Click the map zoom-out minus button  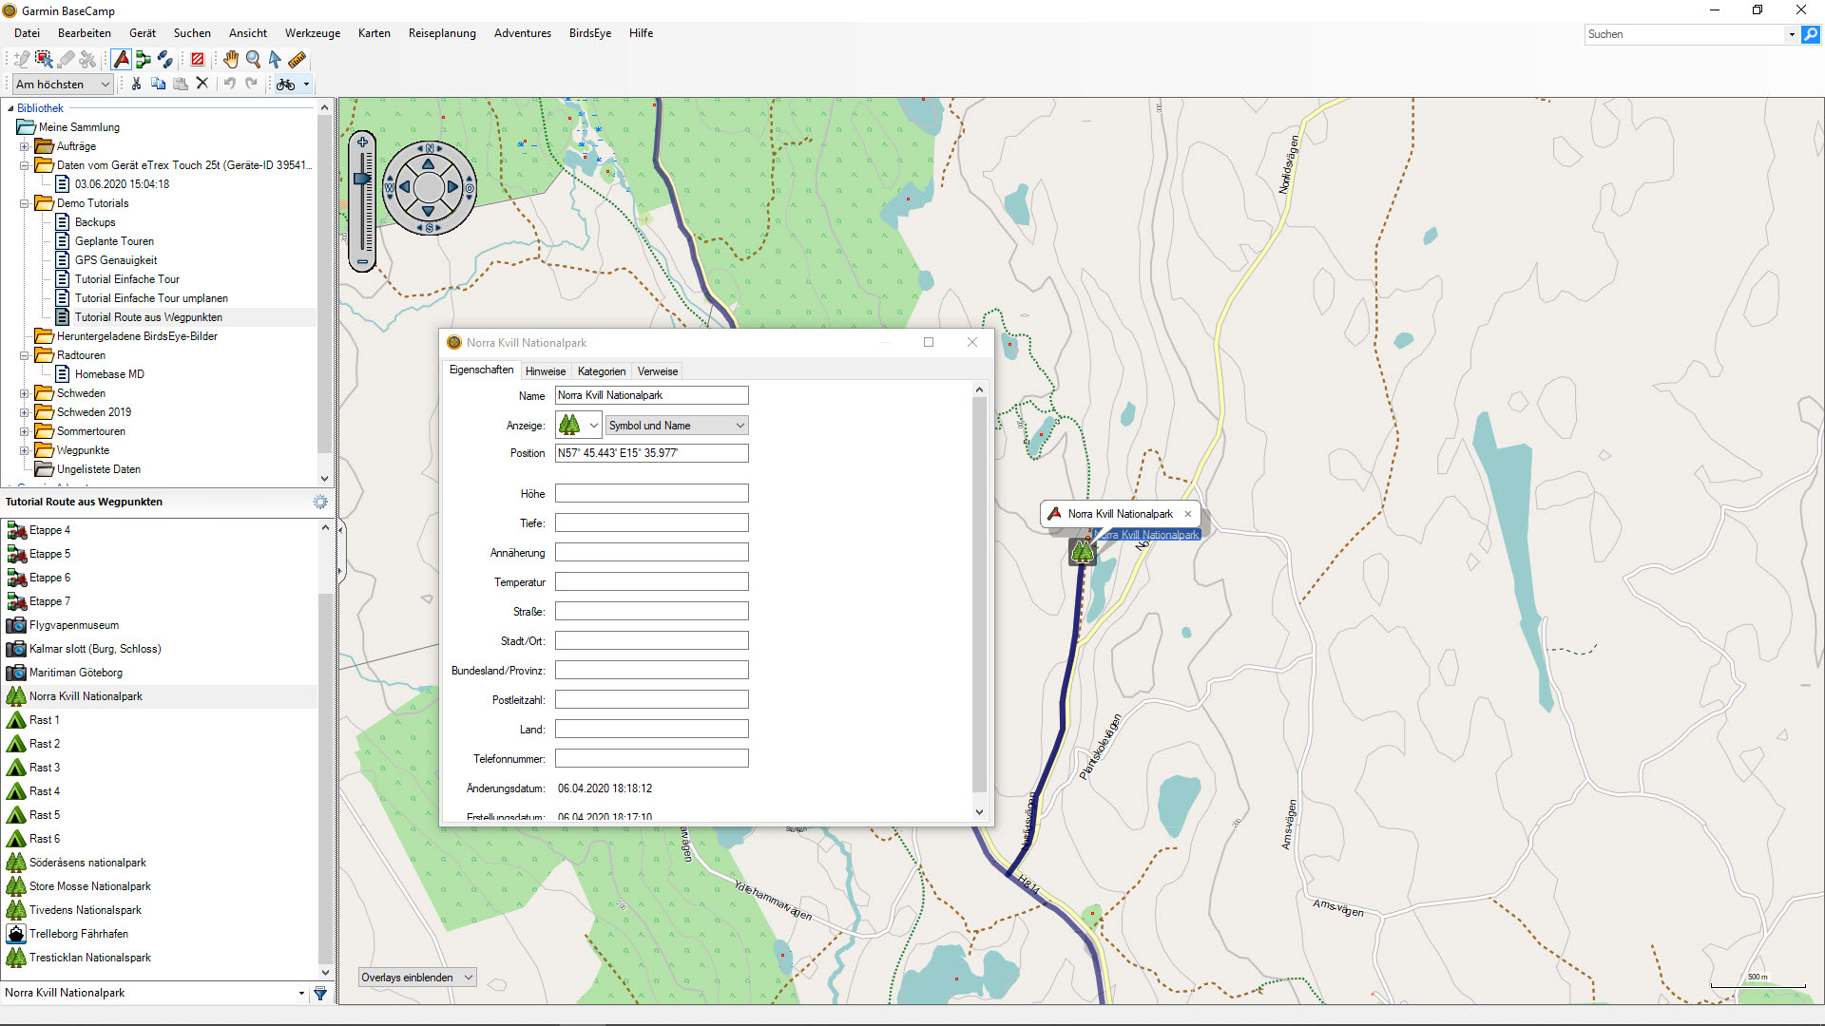coord(362,261)
